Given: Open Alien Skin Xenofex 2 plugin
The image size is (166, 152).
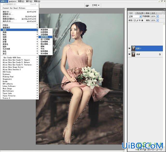Looking at the screenshot, I should pos(19,69).
